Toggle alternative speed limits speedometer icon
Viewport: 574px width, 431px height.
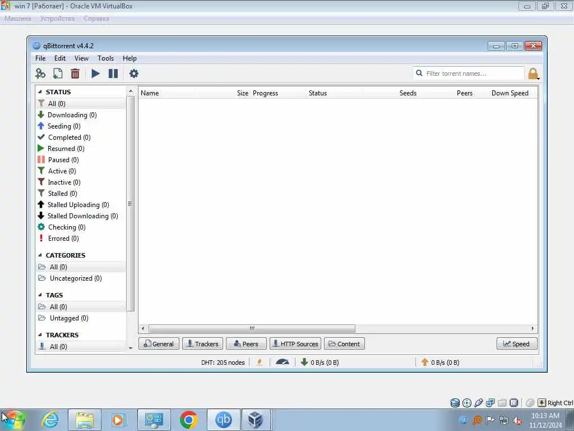click(283, 362)
